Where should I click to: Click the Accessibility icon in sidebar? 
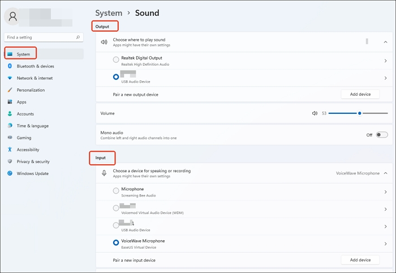pyautogui.click(x=10, y=150)
